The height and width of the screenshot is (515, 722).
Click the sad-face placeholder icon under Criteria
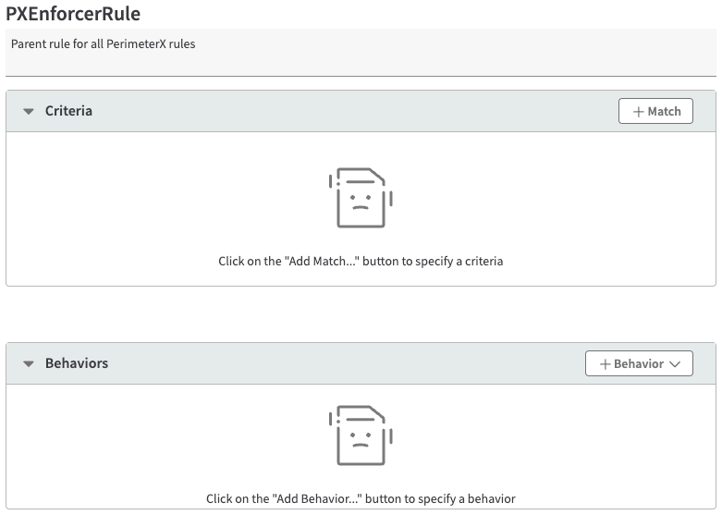pos(361,198)
